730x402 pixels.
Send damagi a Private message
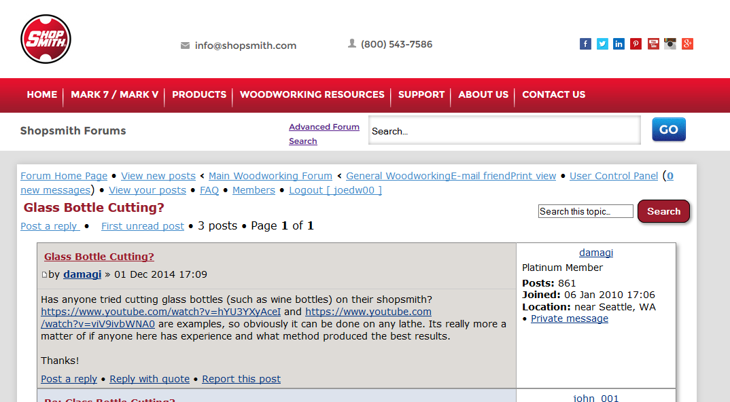(x=570, y=318)
